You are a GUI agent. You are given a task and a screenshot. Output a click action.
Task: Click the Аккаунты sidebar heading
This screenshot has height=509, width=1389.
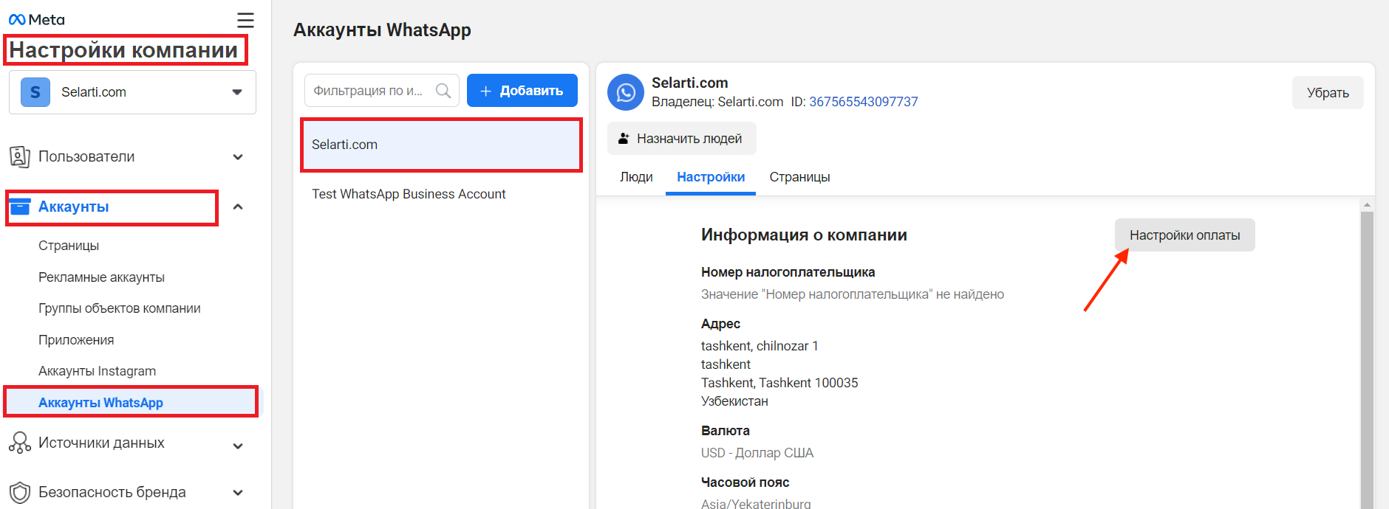(73, 207)
